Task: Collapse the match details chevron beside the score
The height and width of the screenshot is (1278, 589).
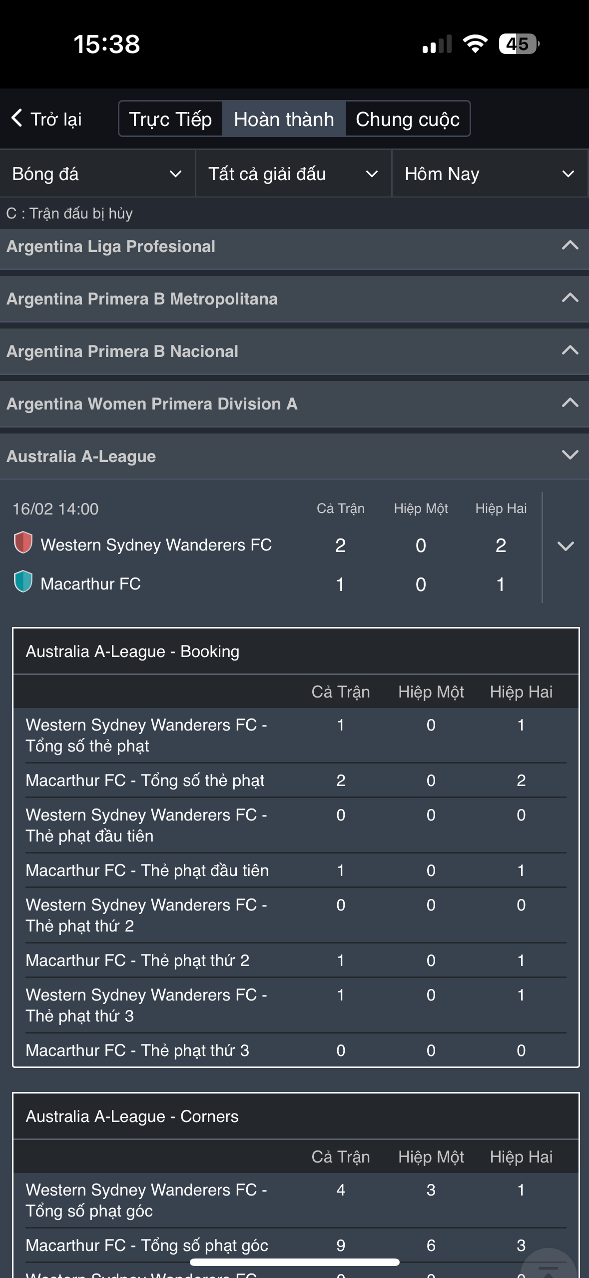Action: [566, 546]
